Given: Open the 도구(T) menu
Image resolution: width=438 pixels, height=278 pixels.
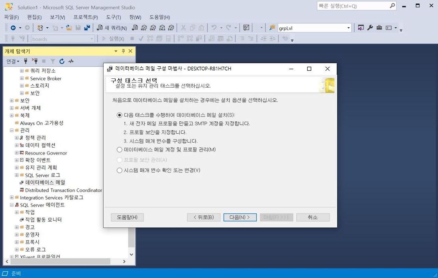Looking at the screenshot, I should tap(114, 17).
